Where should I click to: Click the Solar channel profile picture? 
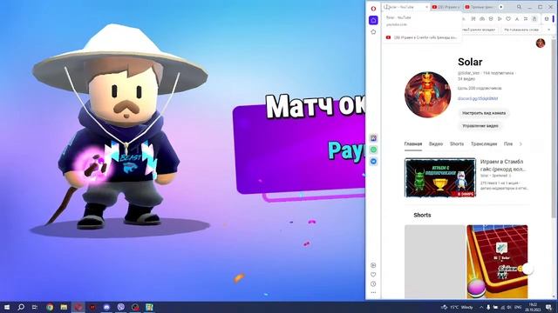pyautogui.click(x=427, y=95)
